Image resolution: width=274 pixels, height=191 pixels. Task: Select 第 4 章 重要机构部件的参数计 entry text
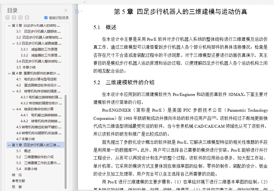[36, 73]
